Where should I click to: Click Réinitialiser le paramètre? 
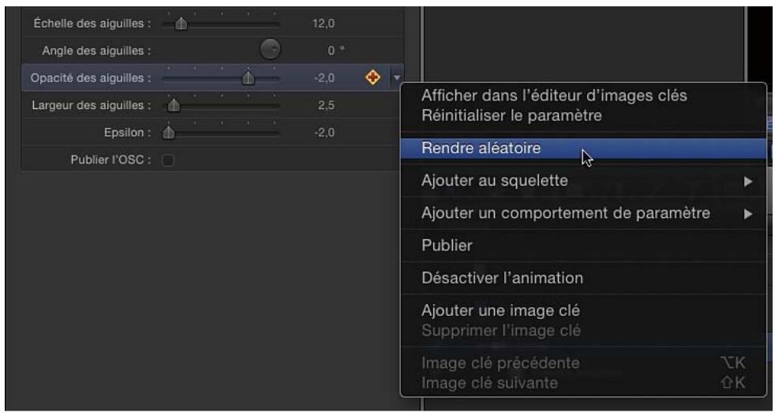click(511, 116)
